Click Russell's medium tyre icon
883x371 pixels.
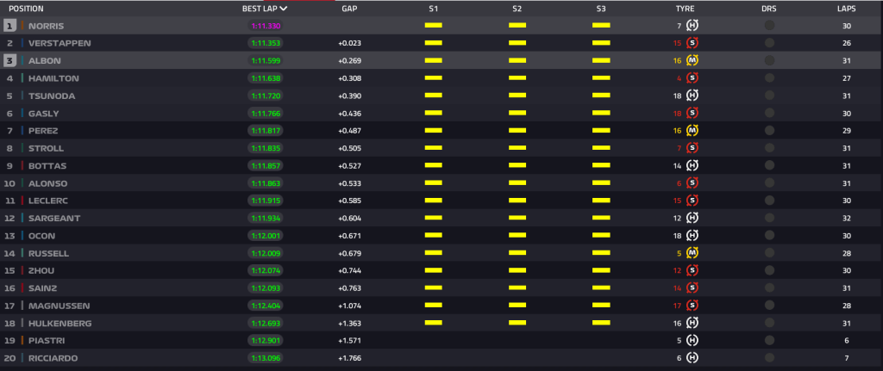click(x=692, y=253)
